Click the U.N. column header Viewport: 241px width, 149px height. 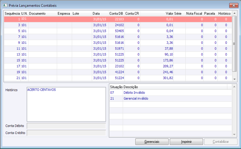pyautogui.click(x=24, y=14)
